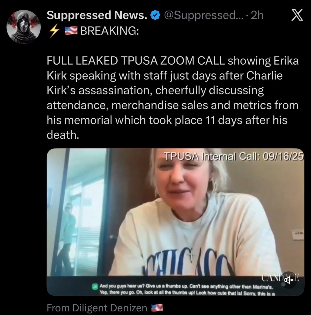Open the Suppressed News profile avatar
The image size is (311, 315).
point(23,26)
